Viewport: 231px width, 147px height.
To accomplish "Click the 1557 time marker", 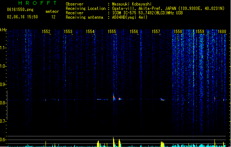I will tap(156, 32).
